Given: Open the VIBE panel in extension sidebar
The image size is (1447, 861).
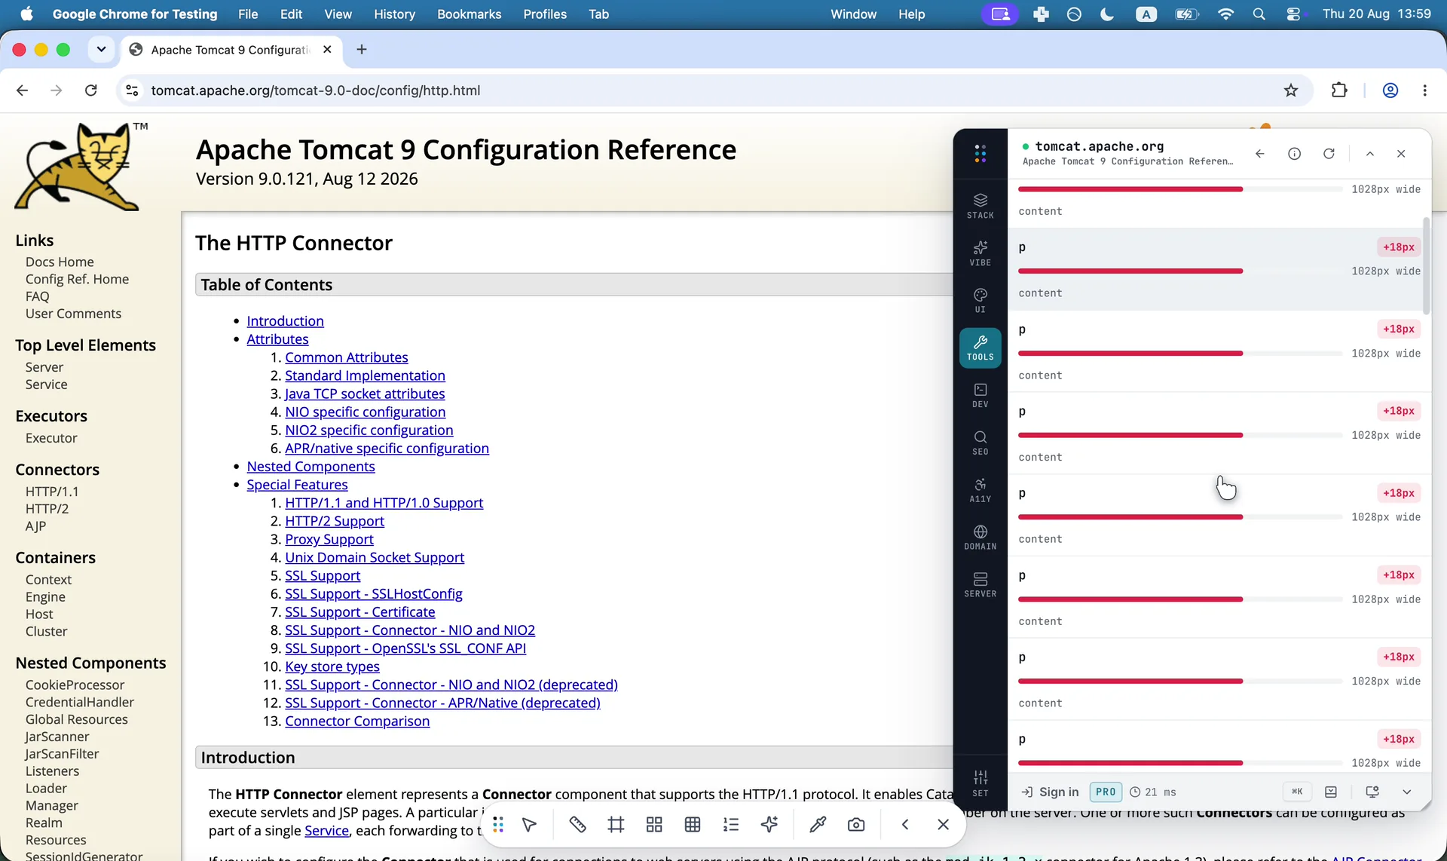Looking at the screenshot, I should coord(980,253).
